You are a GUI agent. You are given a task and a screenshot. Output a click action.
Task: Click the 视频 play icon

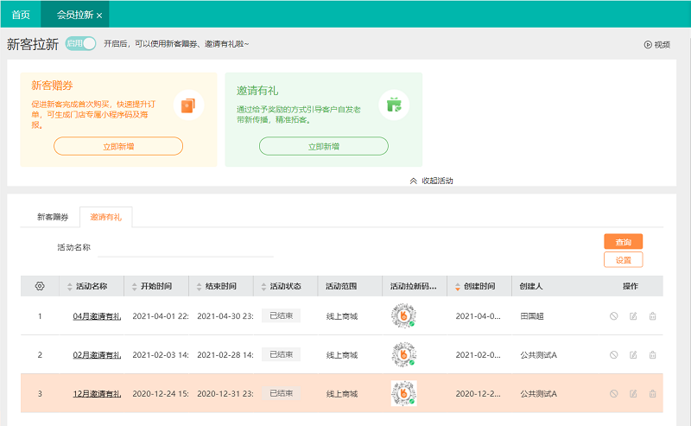point(648,45)
